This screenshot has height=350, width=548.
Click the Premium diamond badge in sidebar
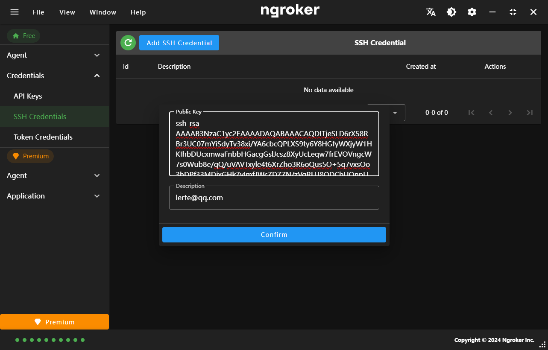point(30,156)
